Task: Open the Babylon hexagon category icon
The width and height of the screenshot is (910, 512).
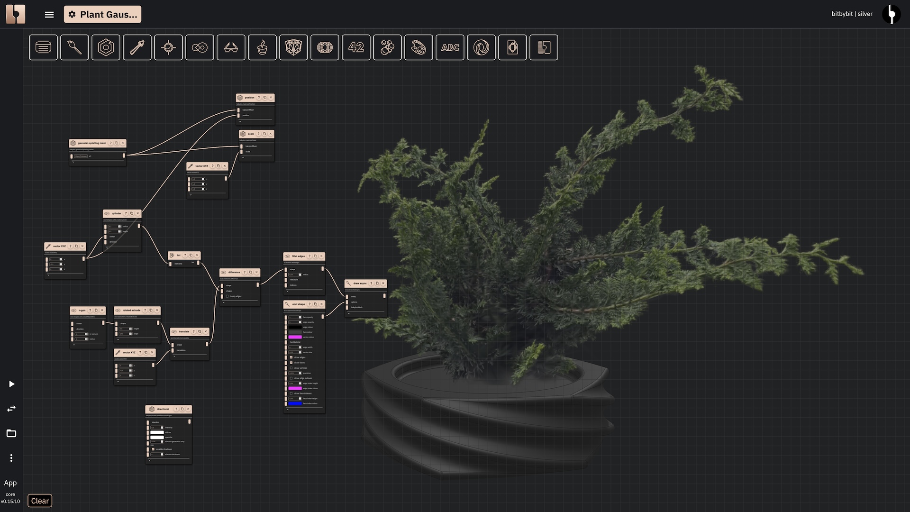Action: [106, 47]
